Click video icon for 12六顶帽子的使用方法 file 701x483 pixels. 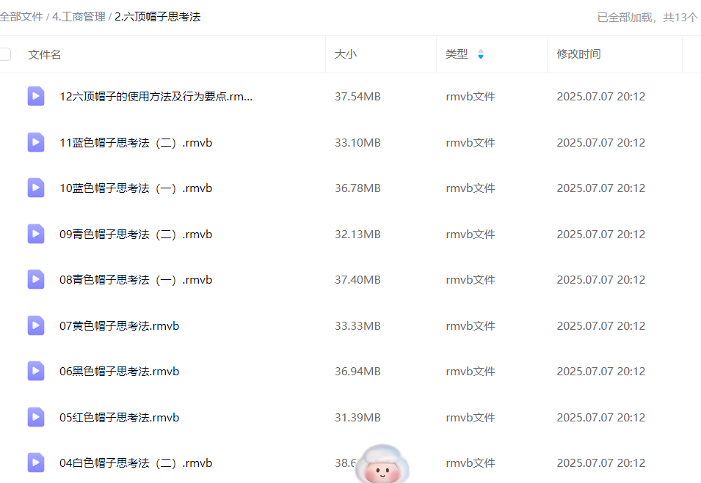pyautogui.click(x=36, y=96)
